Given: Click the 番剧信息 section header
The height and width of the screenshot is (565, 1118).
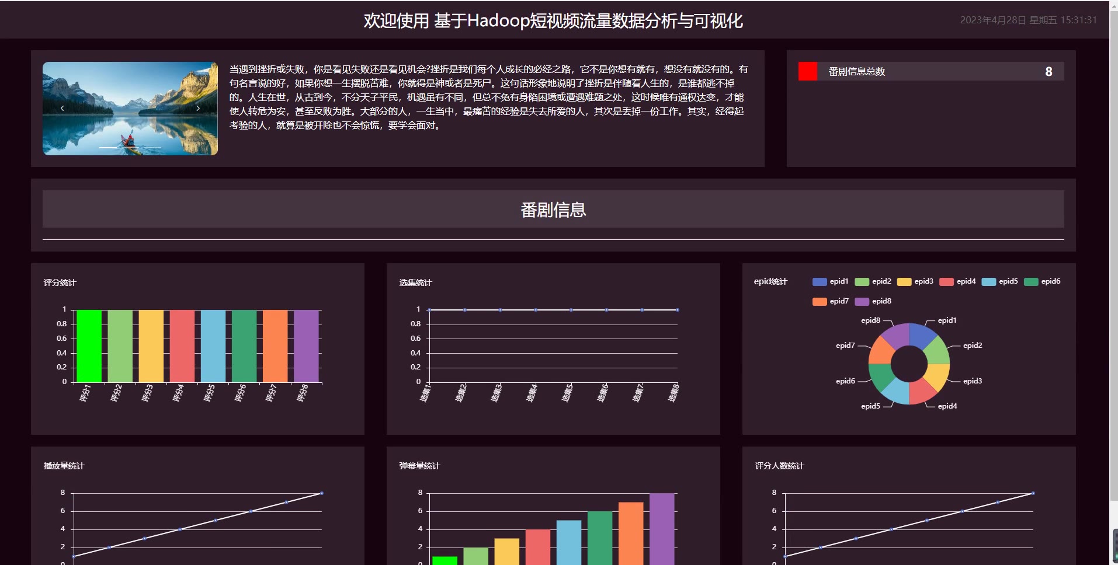Looking at the screenshot, I should click(553, 209).
